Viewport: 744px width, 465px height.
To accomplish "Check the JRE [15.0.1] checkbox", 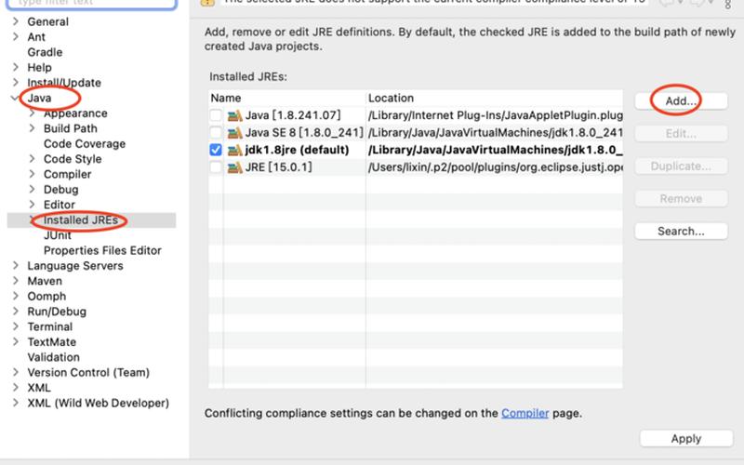I will (216, 167).
